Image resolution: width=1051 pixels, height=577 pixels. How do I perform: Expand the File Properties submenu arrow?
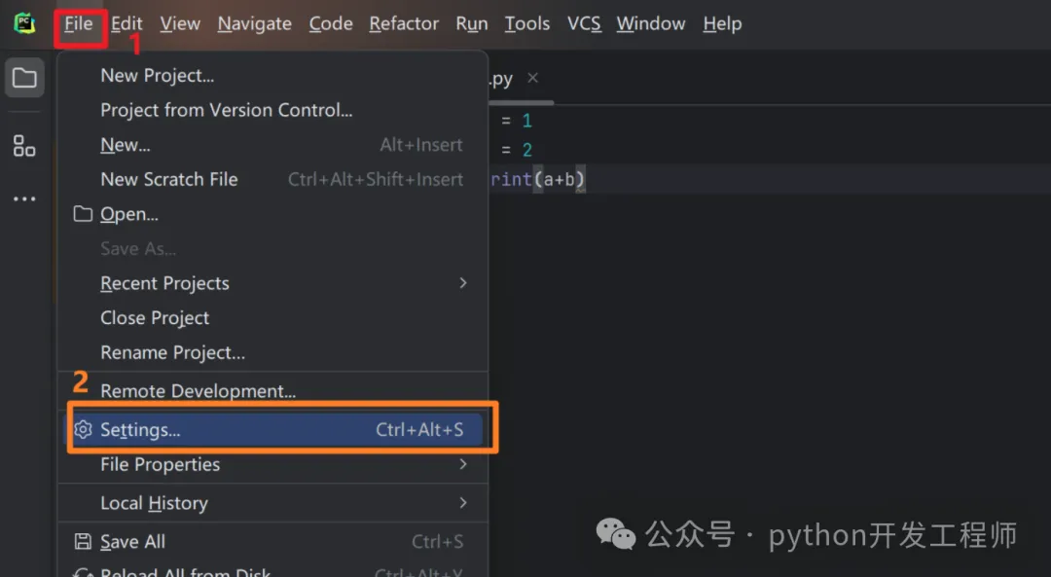tap(463, 464)
